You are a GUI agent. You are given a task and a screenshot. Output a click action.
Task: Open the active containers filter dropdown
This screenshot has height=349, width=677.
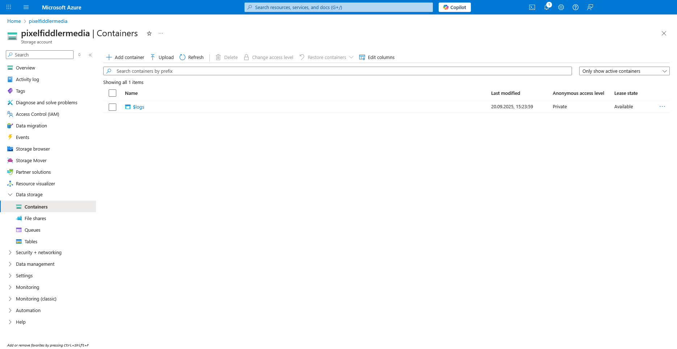pyautogui.click(x=624, y=71)
